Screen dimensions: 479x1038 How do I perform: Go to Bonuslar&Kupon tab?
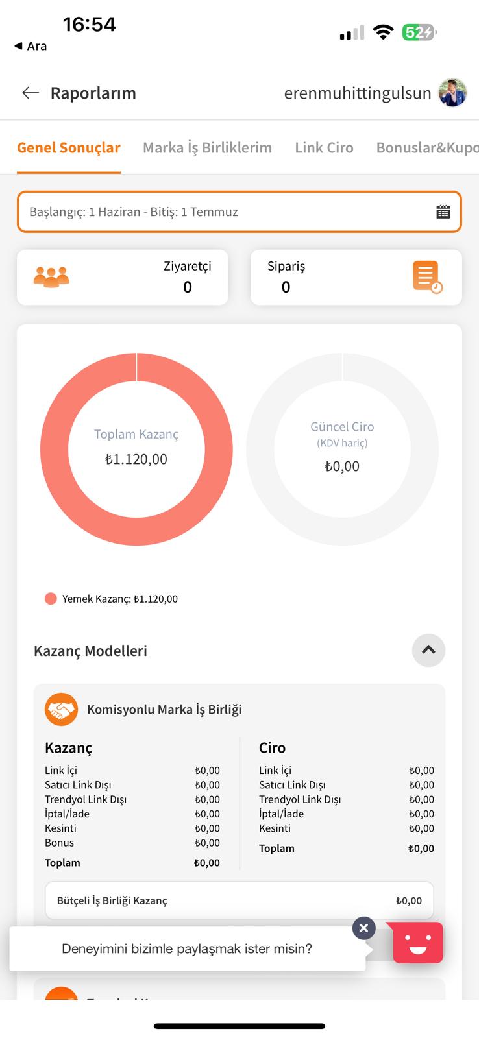(x=428, y=148)
